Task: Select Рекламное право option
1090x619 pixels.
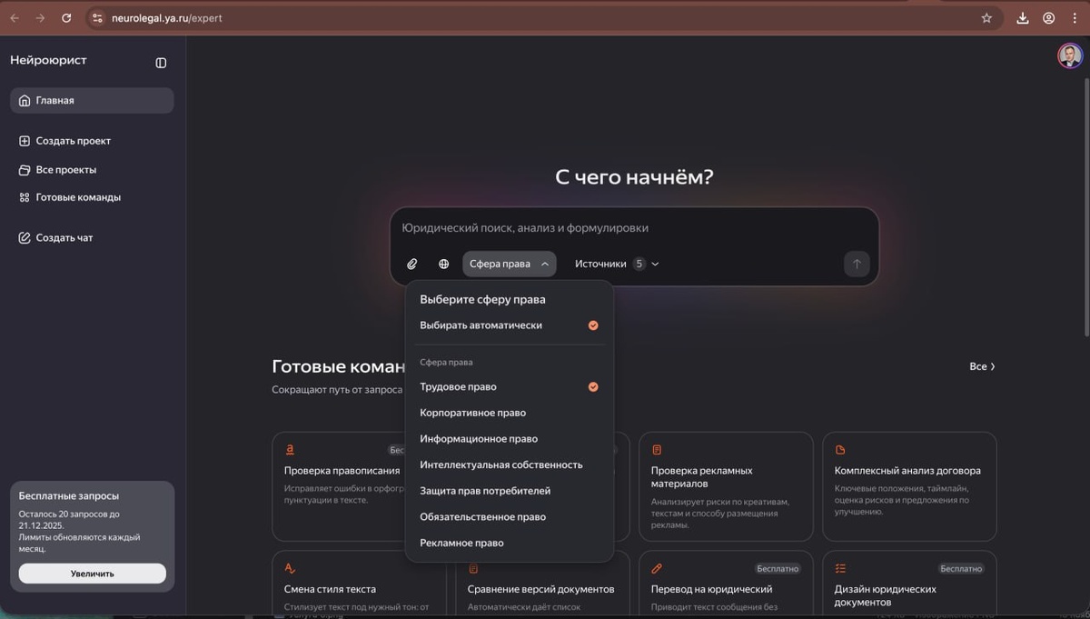Action: [x=510, y=543]
